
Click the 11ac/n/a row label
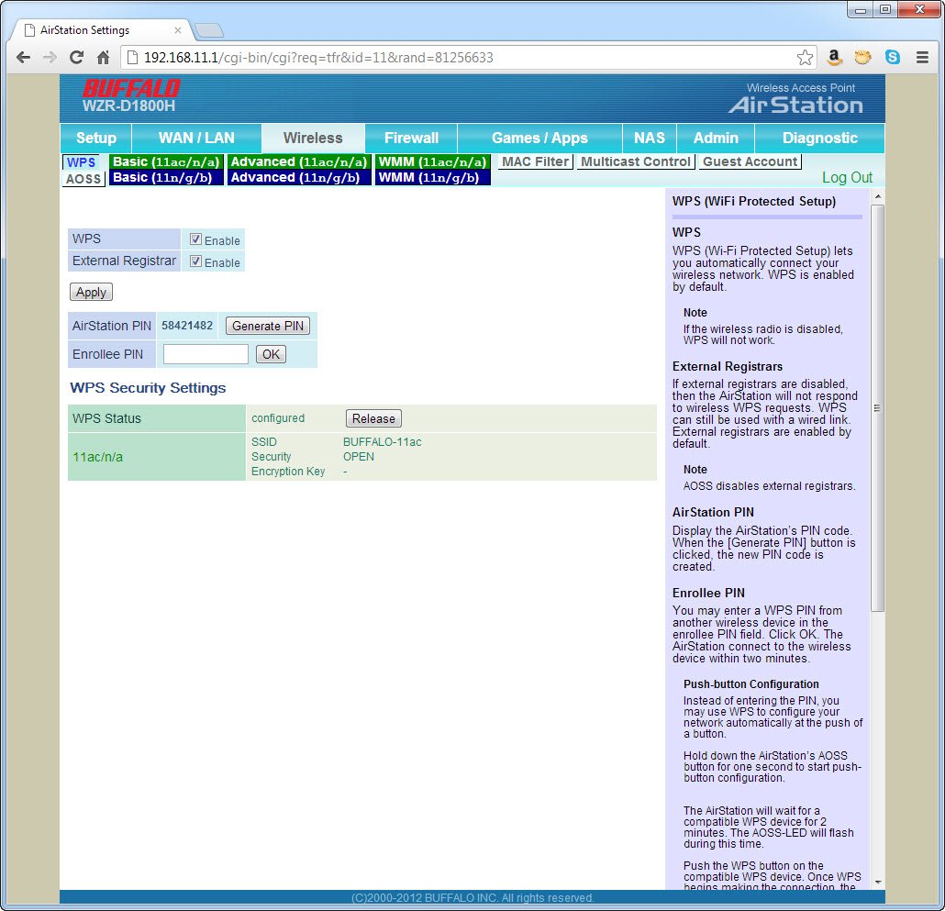(97, 457)
